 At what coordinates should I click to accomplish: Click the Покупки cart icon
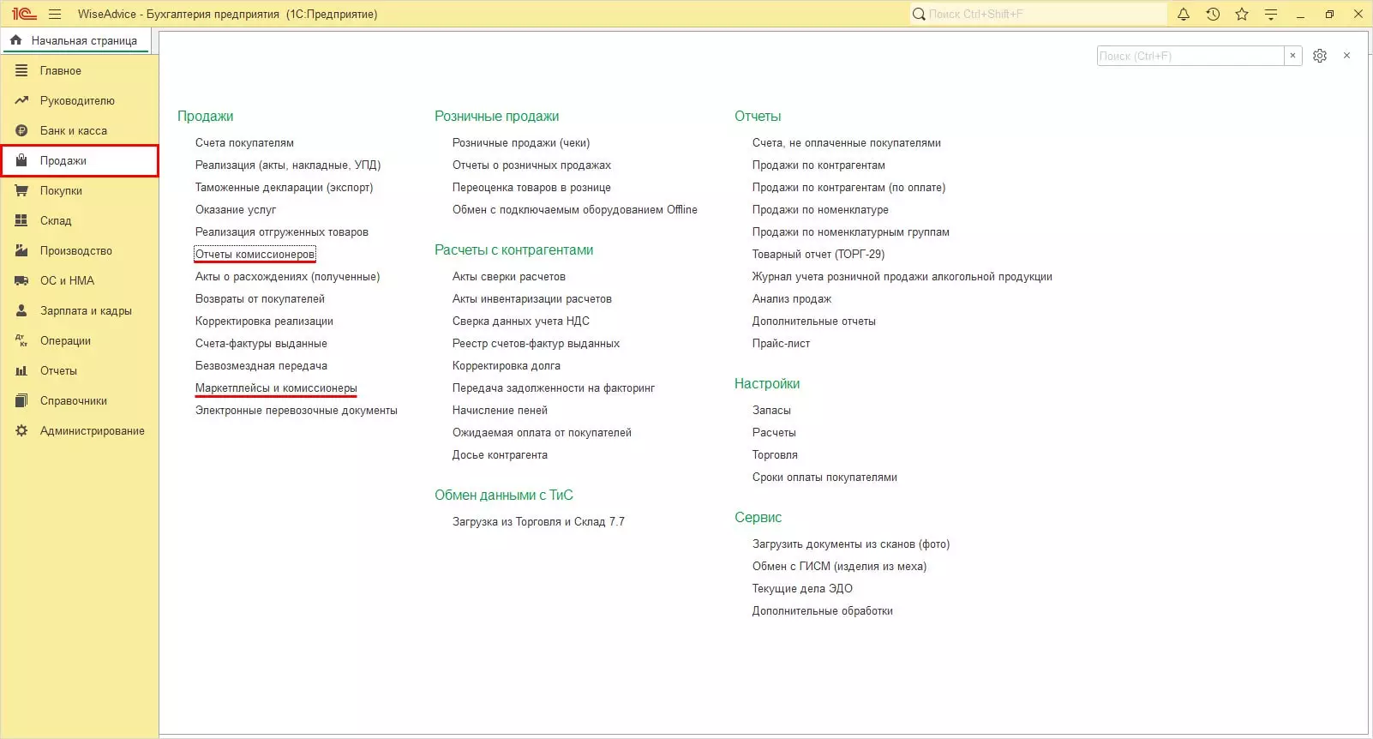pyautogui.click(x=21, y=190)
